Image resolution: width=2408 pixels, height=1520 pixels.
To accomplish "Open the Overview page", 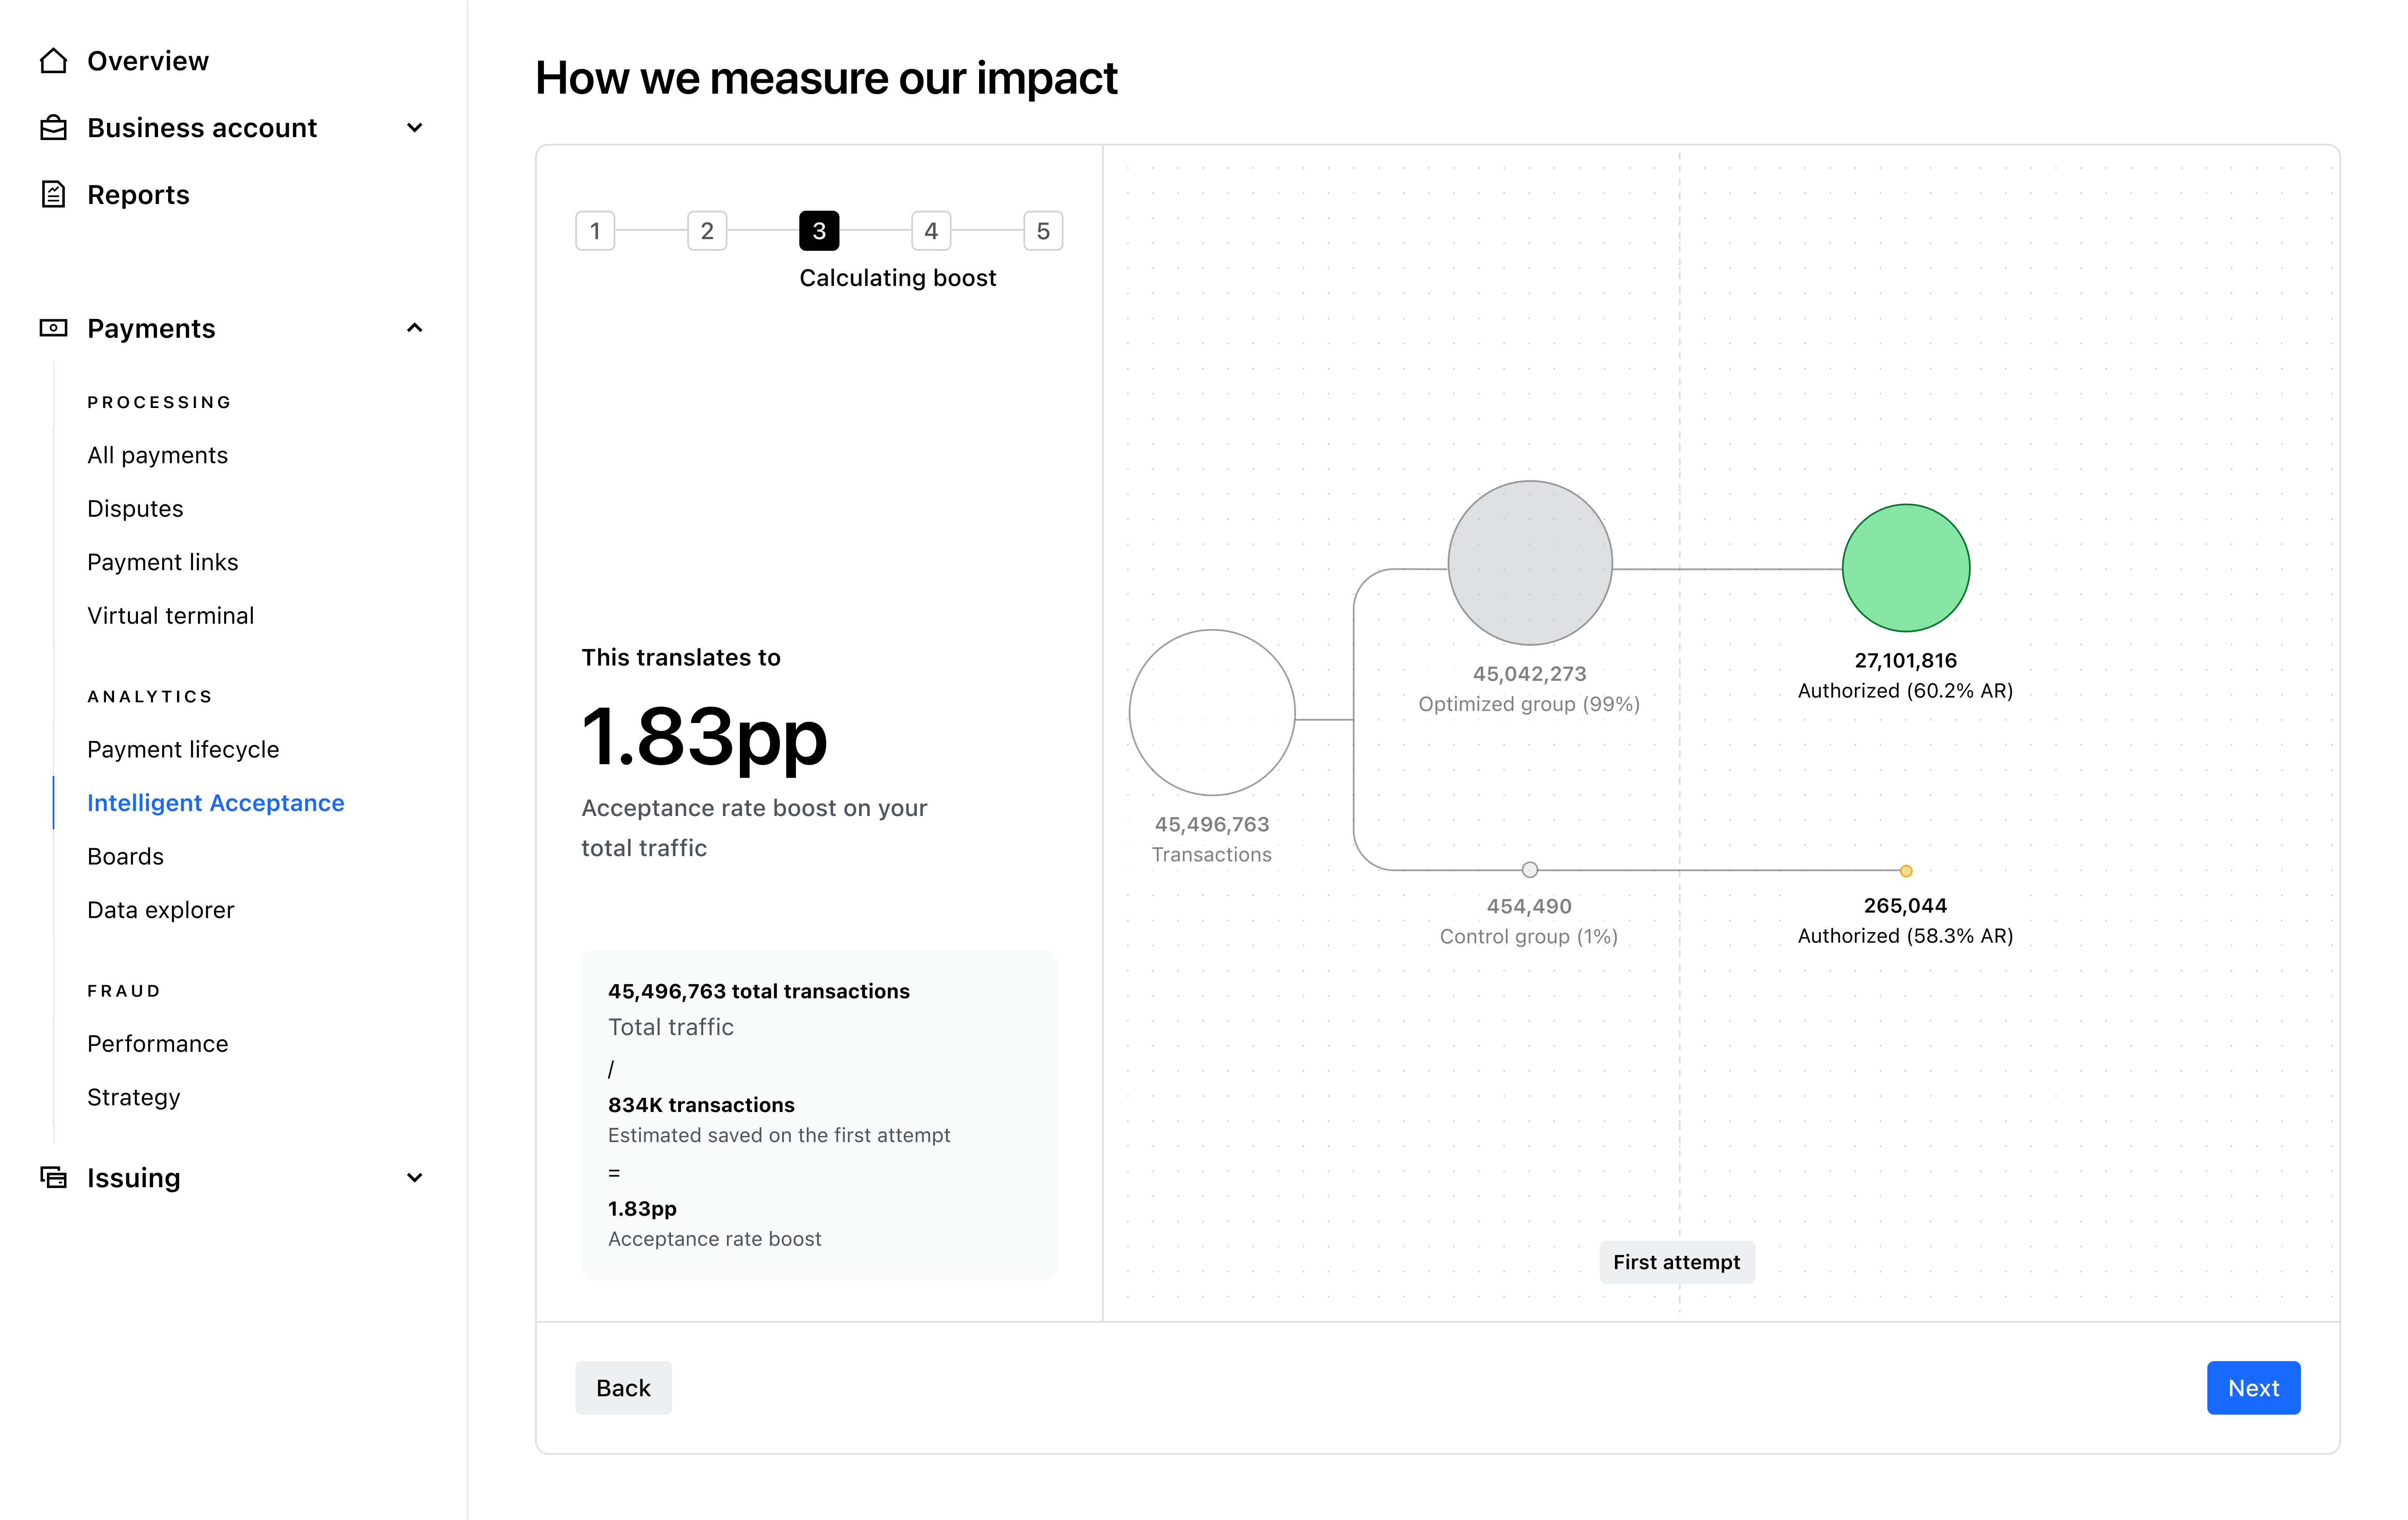I will (148, 61).
